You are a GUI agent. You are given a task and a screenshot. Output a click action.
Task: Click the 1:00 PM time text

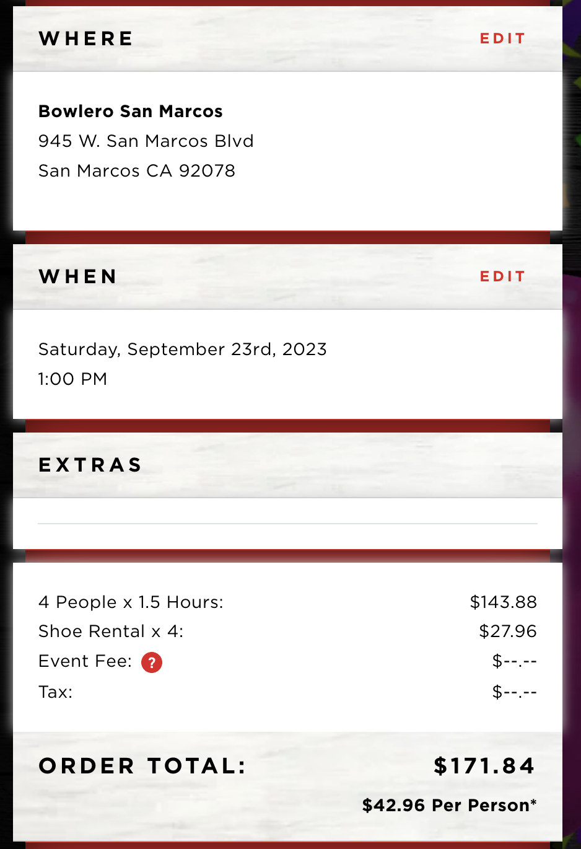pyautogui.click(x=73, y=379)
